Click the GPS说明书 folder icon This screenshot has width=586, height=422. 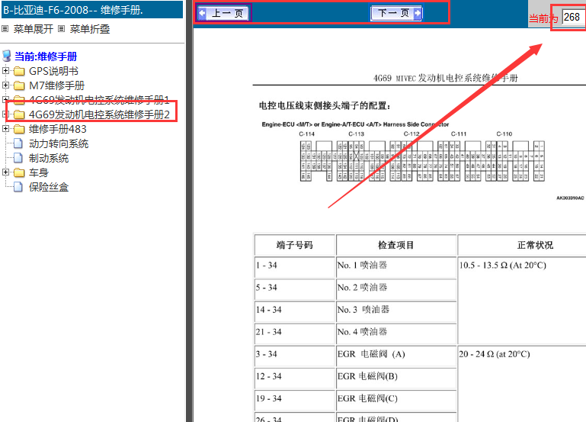point(19,71)
